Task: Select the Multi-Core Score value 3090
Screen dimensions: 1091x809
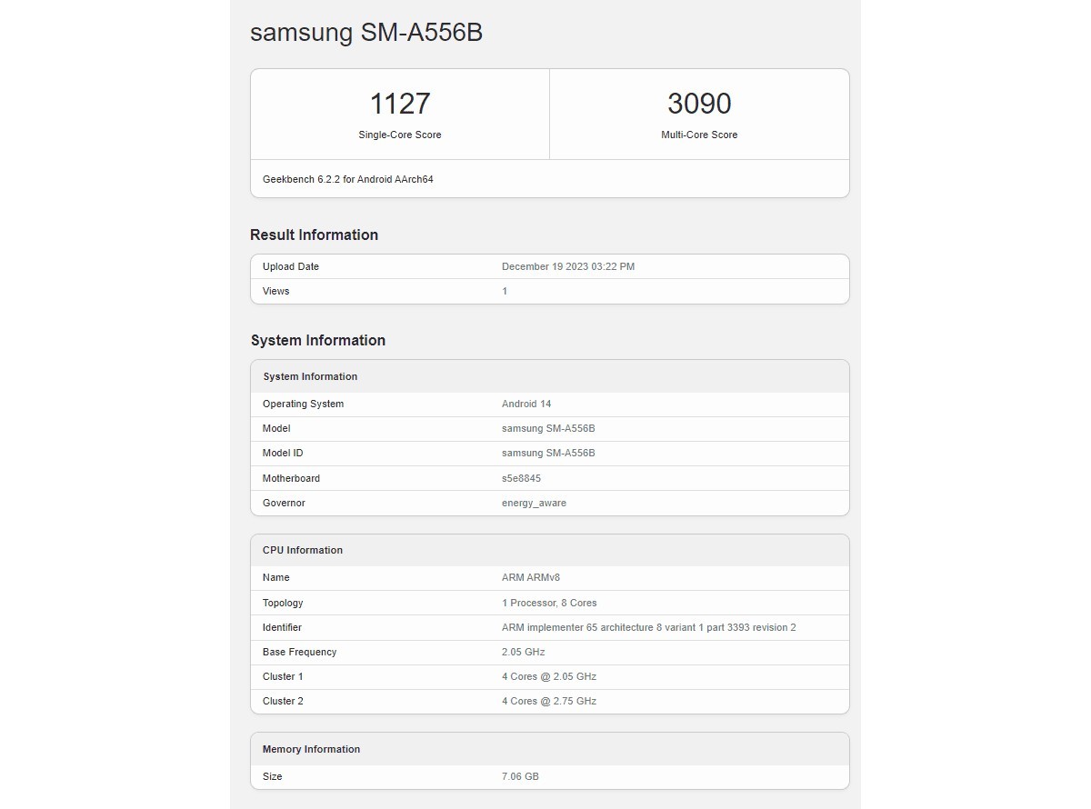Action: 699,103
